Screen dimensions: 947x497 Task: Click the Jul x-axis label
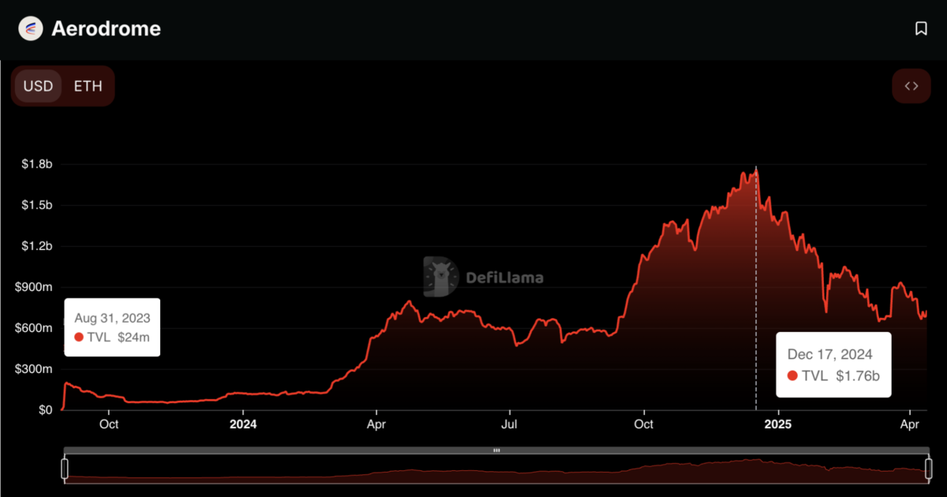point(510,424)
